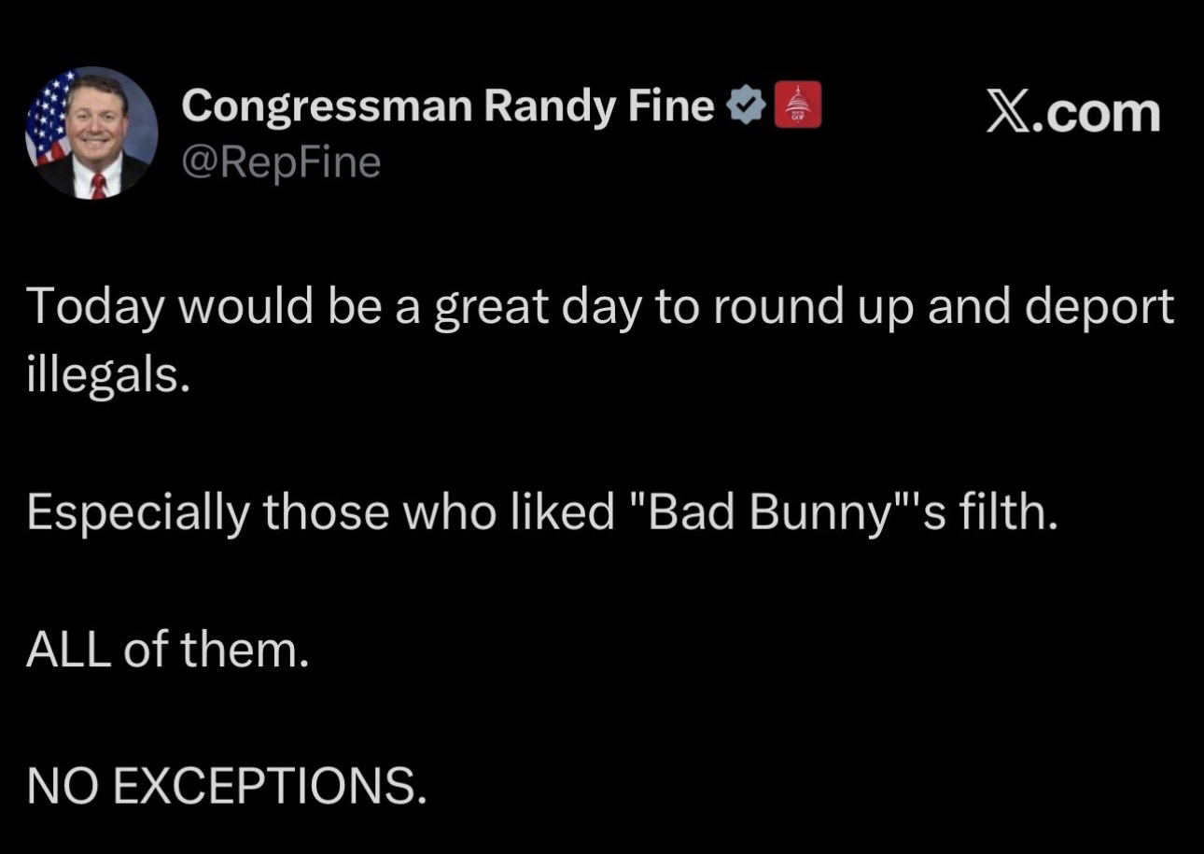Click the blue verified checkmark badge

coord(745,108)
